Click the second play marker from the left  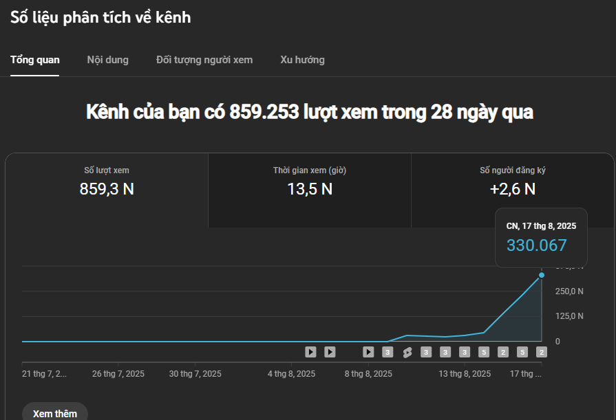(330, 352)
